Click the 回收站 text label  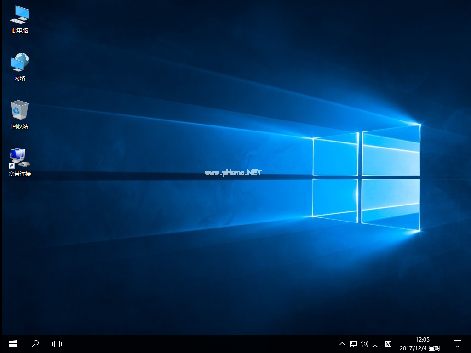tap(20, 126)
